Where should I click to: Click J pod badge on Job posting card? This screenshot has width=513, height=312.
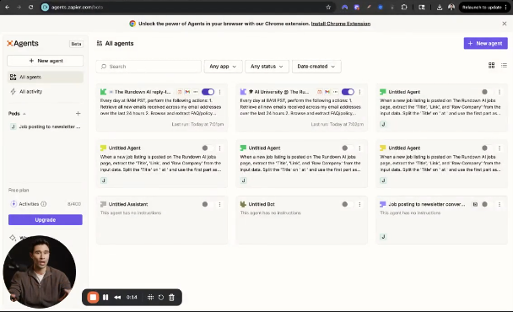click(383, 236)
